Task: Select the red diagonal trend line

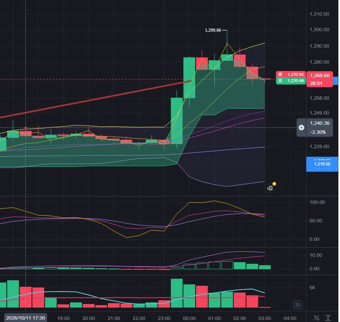Action: point(96,99)
